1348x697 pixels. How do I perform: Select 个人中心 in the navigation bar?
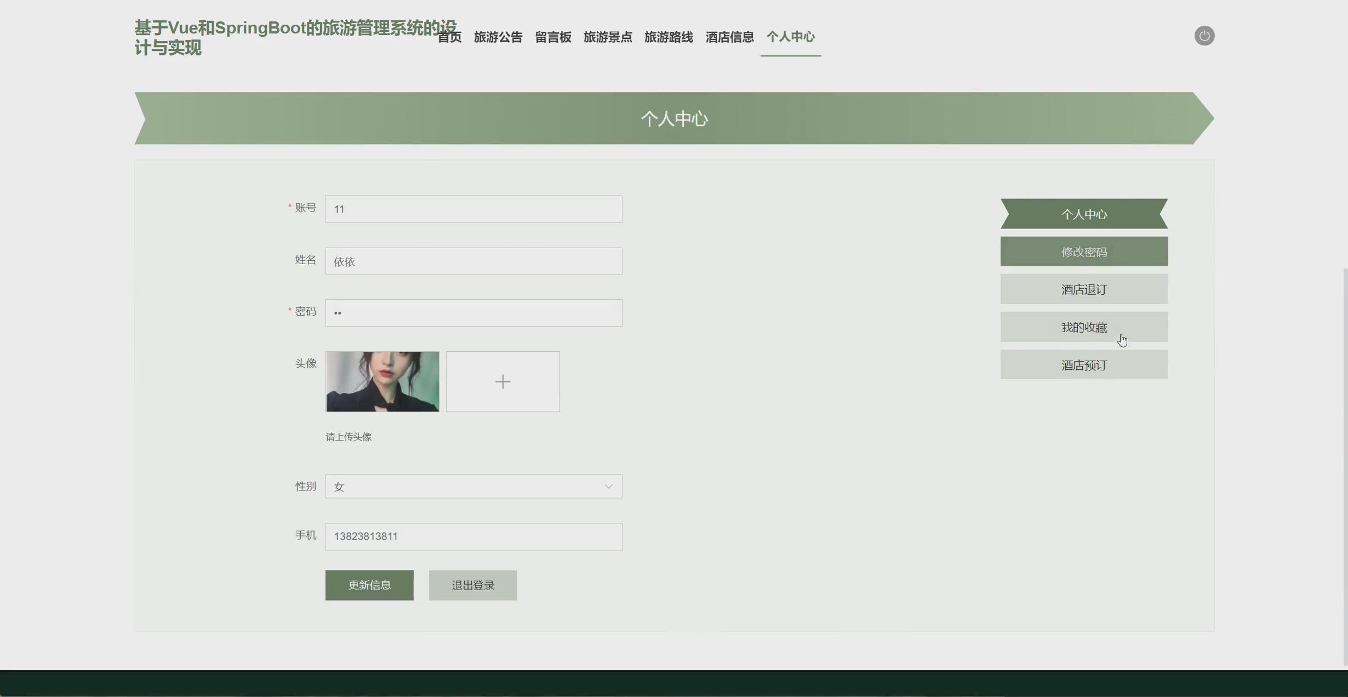[x=790, y=37]
